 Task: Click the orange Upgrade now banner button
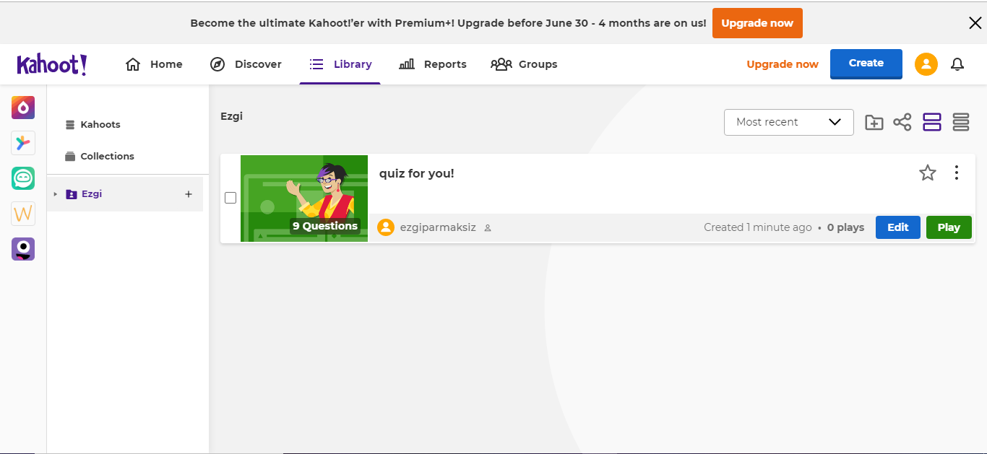tap(757, 23)
